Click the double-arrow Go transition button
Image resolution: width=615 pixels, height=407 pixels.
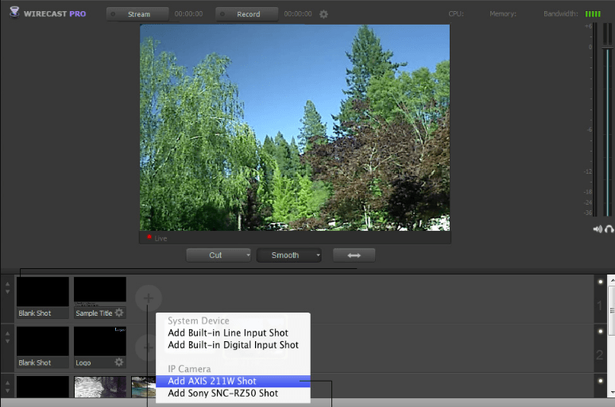(x=354, y=255)
